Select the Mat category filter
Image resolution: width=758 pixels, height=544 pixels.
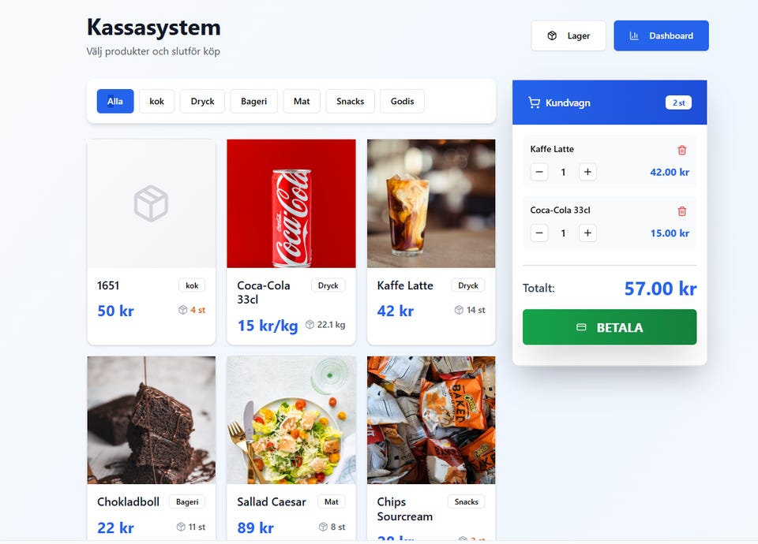(x=302, y=102)
